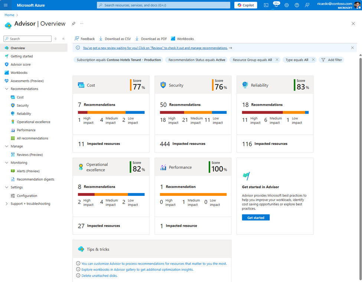
Task: Open the more options ellipsis near title
Action: 82,23
